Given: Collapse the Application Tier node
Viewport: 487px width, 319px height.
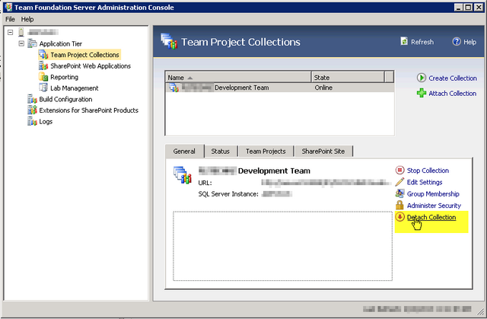Looking at the screenshot, I should click(x=21, y=43).
